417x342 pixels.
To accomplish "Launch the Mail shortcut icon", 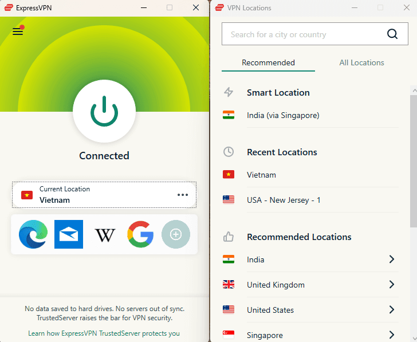I will 69,234.
